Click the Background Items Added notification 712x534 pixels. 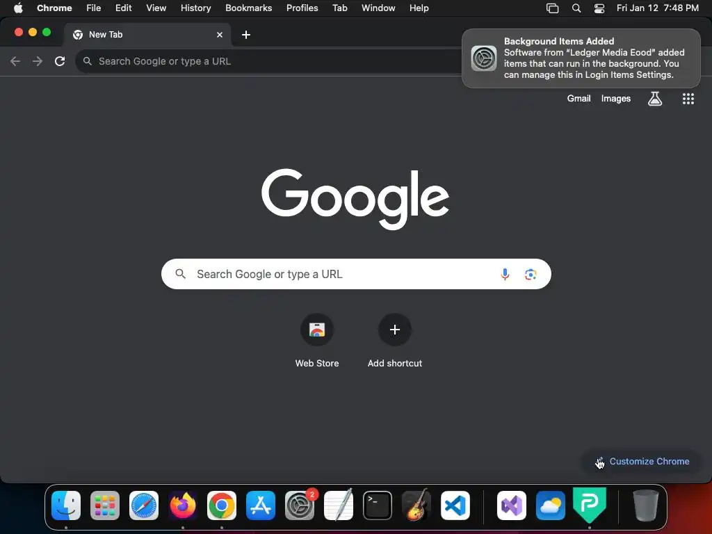(x=581, y=58)
